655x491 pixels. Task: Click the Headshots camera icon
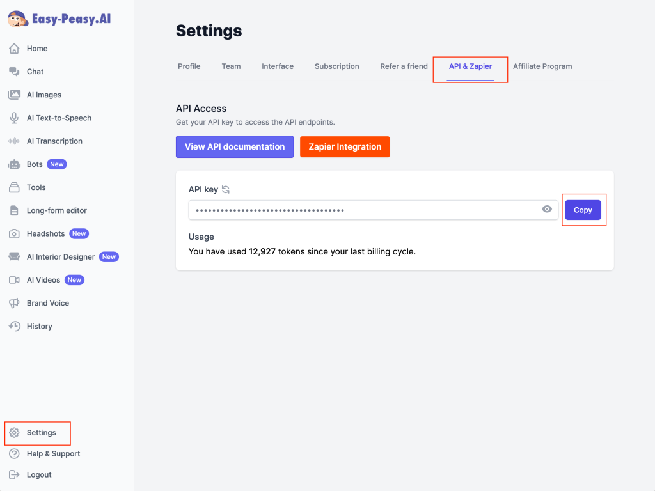pos(14,234)
